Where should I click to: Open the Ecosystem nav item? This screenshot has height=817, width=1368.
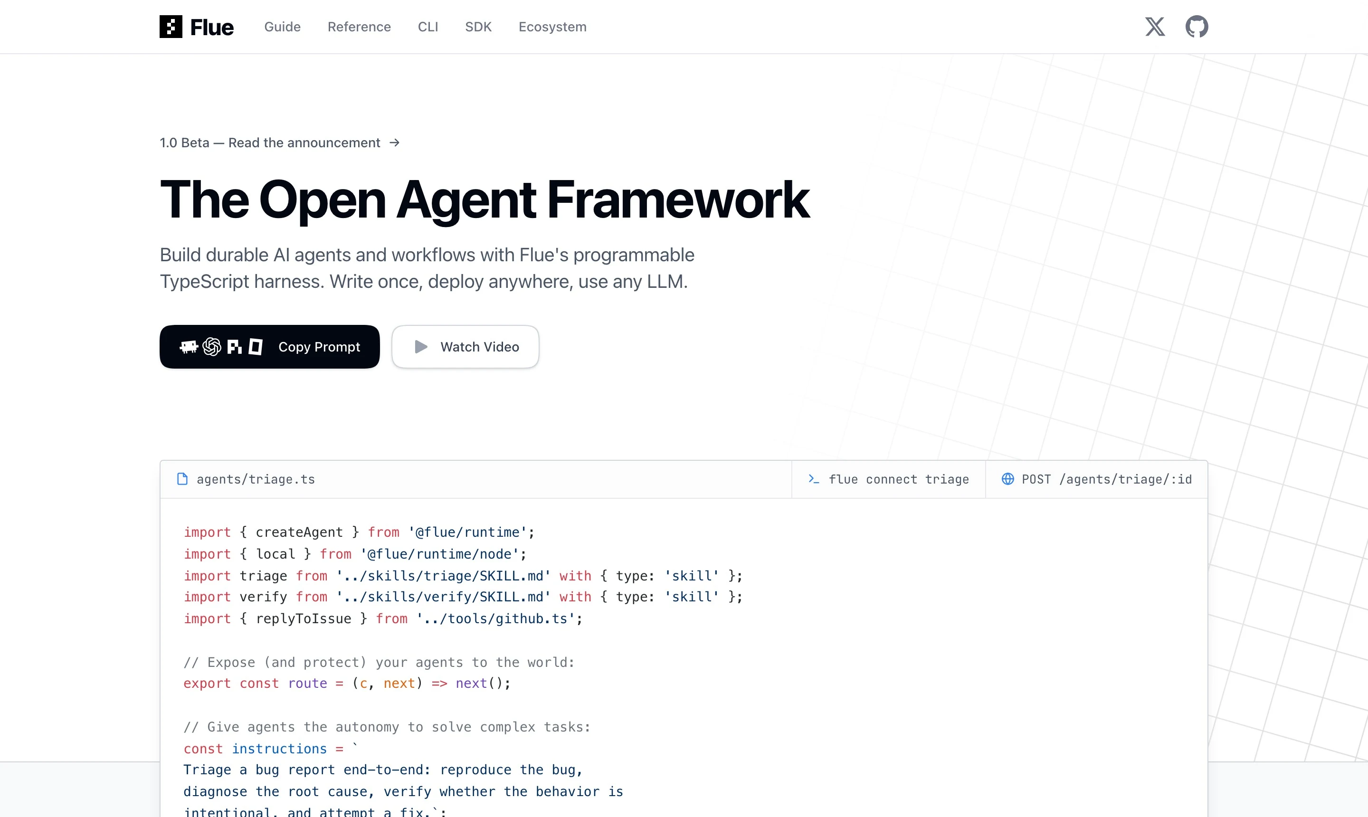pos(553,27)
